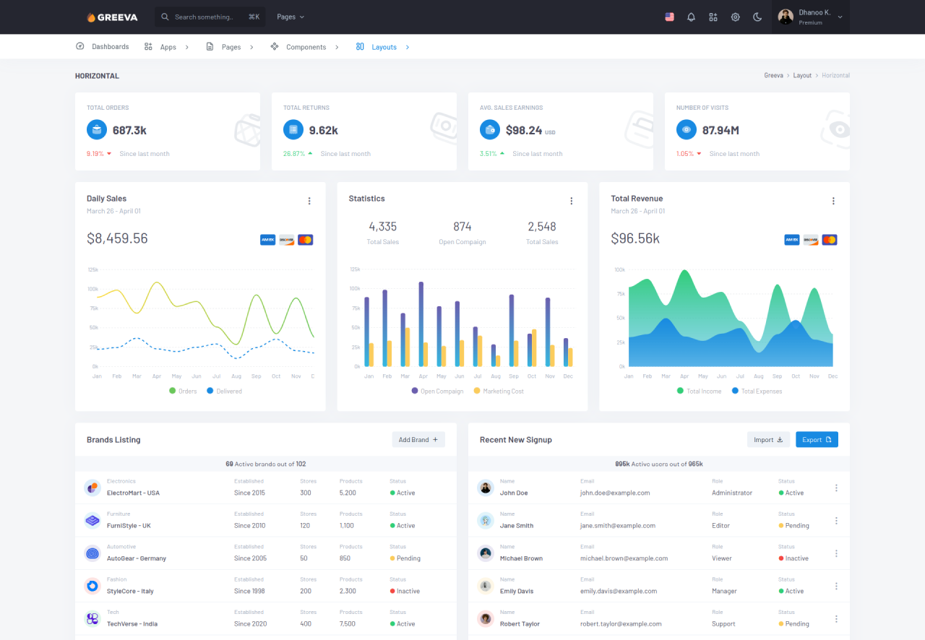Click the Add Brand button
The width and height of the screenshot is (925, 640).
click(418, 439)
